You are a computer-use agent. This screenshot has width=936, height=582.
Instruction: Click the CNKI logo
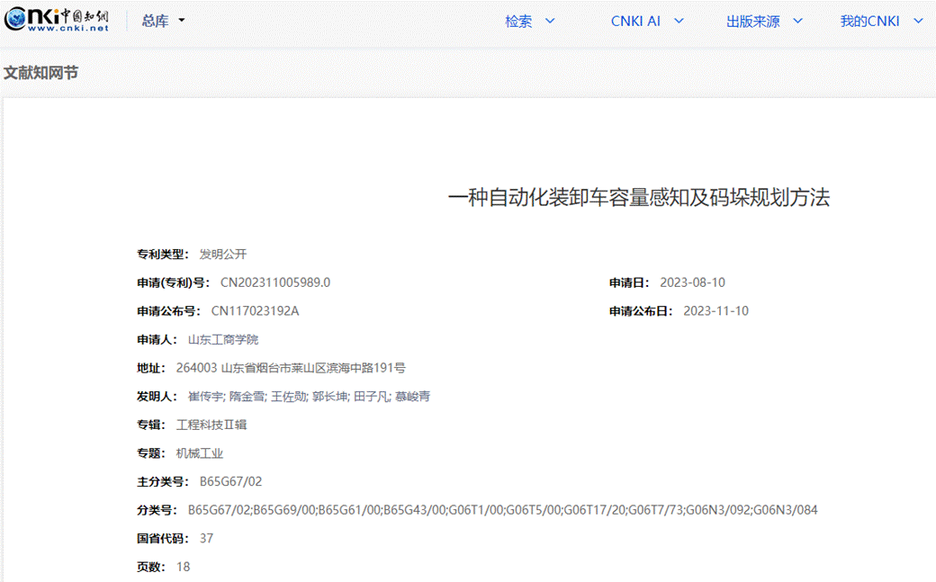(57, 21)
